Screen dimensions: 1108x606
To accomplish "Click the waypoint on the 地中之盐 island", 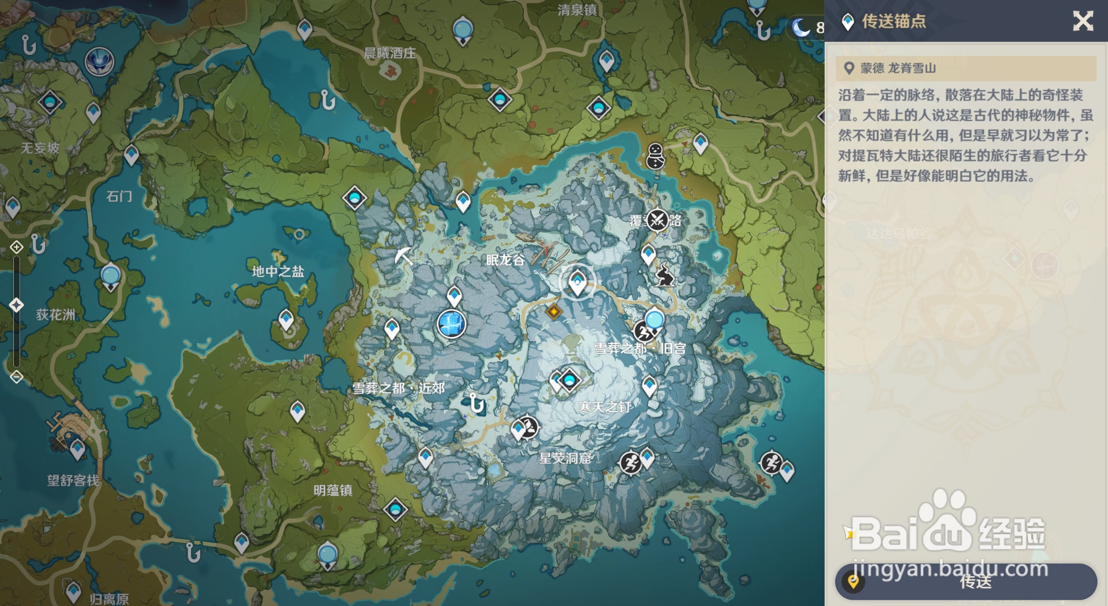I will pos(286,319).
